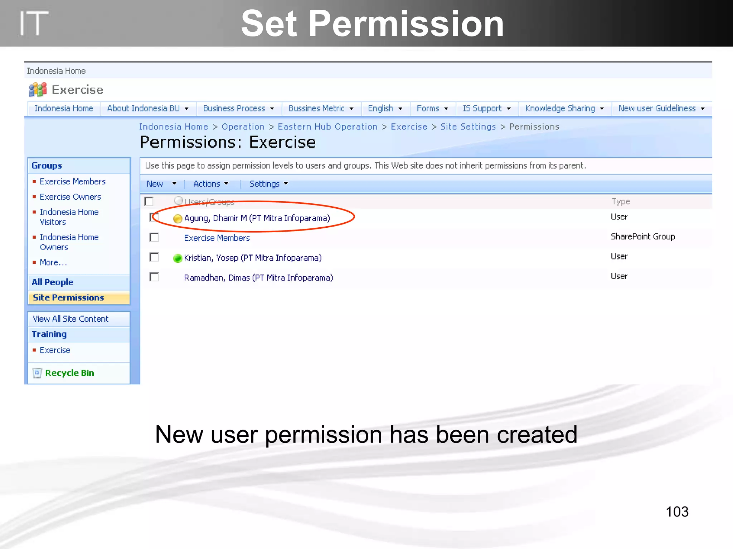Viewport: 733px width, 549px height.
Task: Expand IS Support navigation menu
Action: tap(509, 109)
